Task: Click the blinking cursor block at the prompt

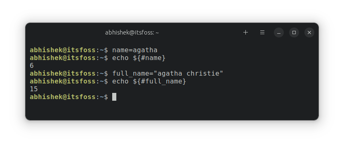Action: tap(114, 97)
